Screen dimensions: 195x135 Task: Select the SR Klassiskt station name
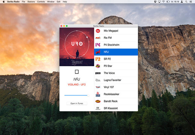(x=111, y=108)
